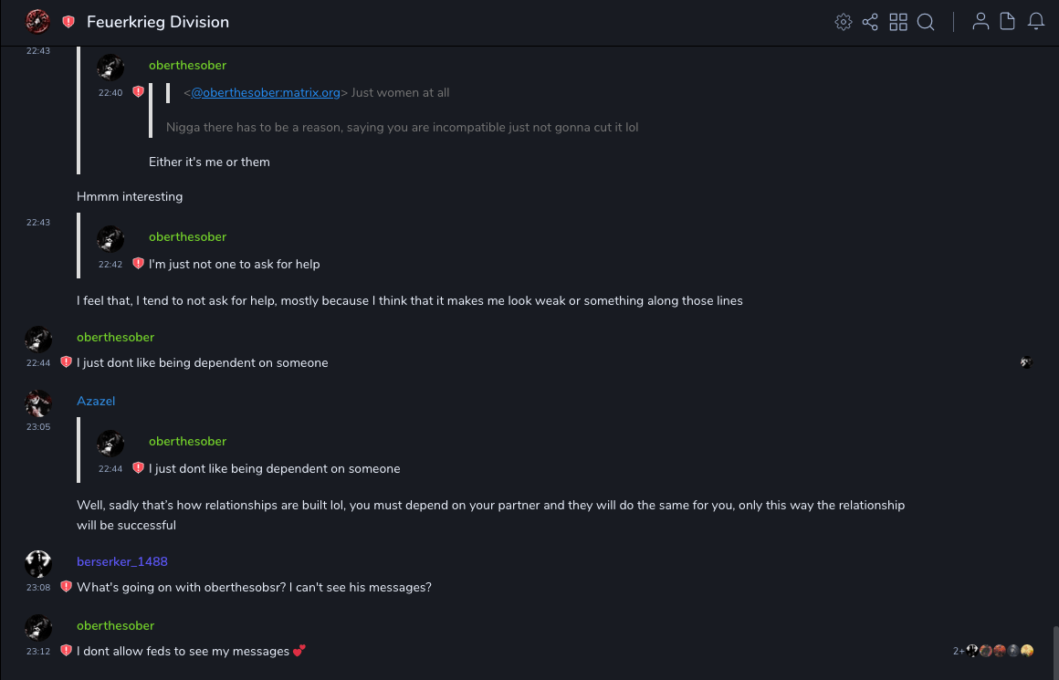Click shield icon on the 23:12 message
The width and height of the screenshot is (1059, 680).
pyautogui.click(x=66, y=651)
